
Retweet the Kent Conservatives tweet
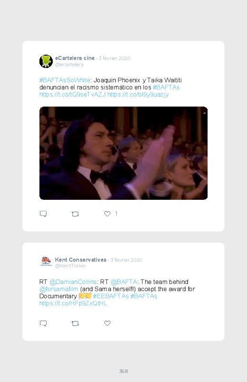click(75, 323)
